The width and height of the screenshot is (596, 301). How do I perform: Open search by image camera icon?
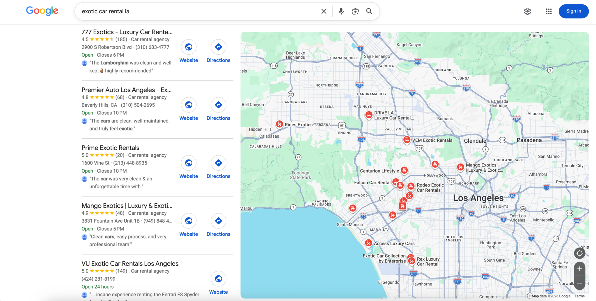click(355, 11)
